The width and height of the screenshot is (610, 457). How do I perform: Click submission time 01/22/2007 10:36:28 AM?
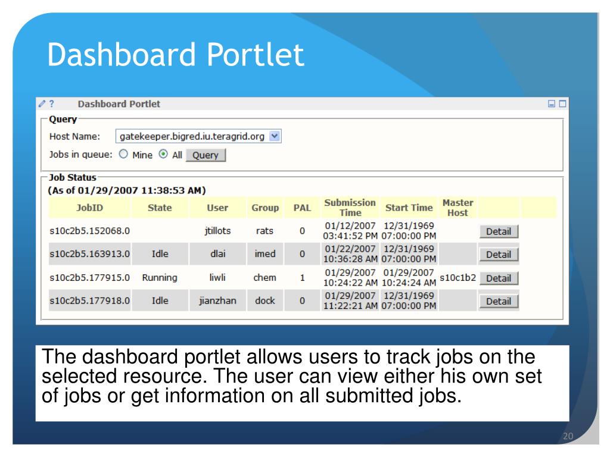click(x=350, y=253)
